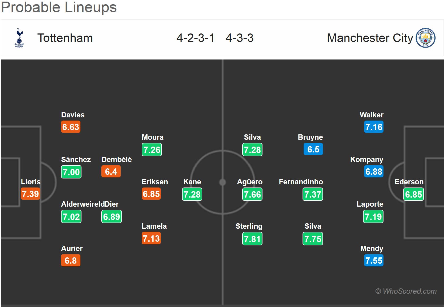444x307 pixels.
Task: Select Lloris's 7.39 rating badge
Action: tap(30, 194)
